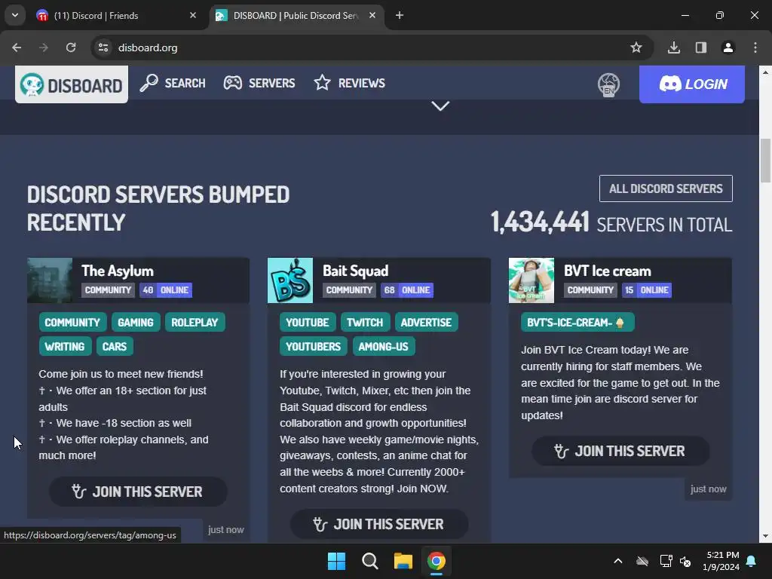Image resolution: width=772 pixels, height=579 pixels.
Task: Open Chrome downloads
Action: [674, 47]
